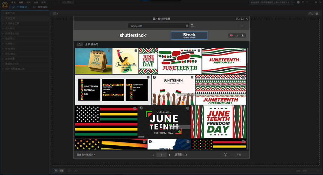
Task: Switch to single view mode at bottom left
Action: 56,171
